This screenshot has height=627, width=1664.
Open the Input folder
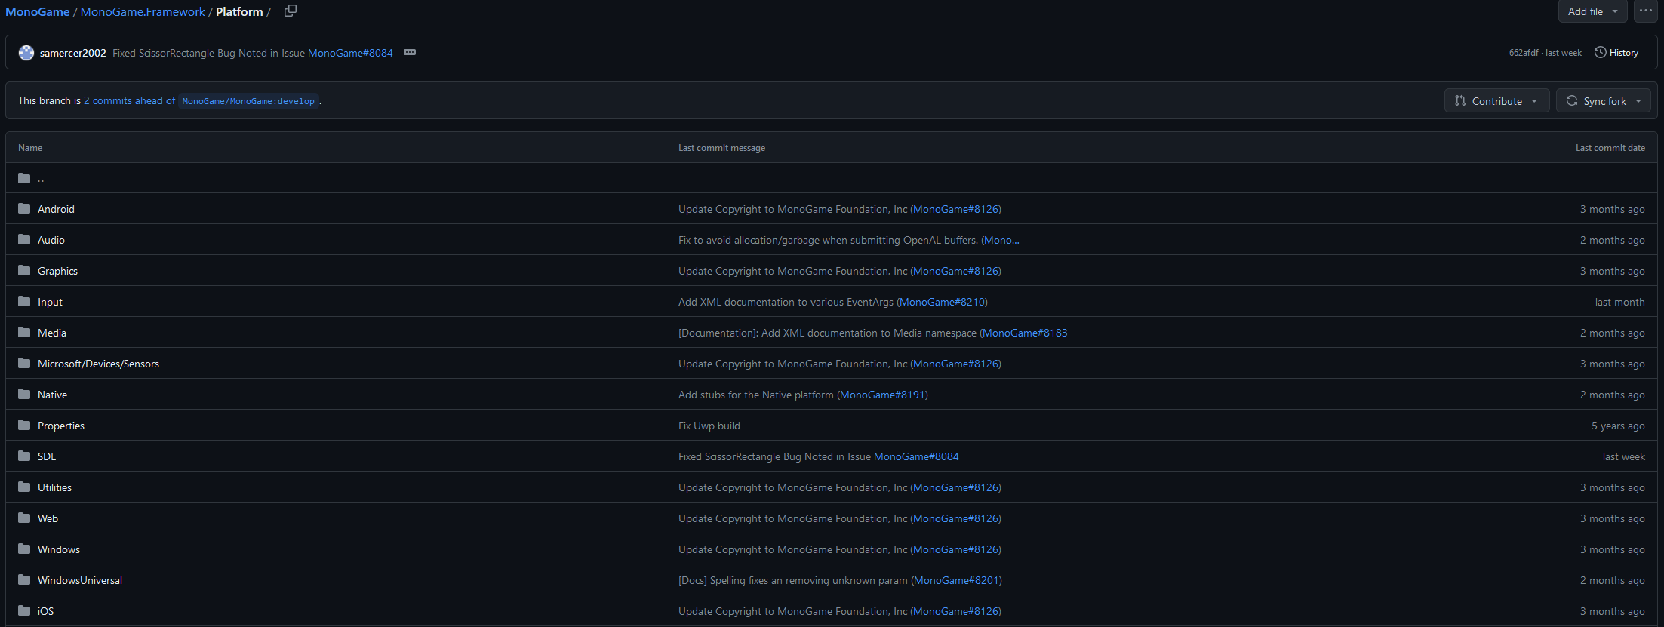click(x=50, y=302)
